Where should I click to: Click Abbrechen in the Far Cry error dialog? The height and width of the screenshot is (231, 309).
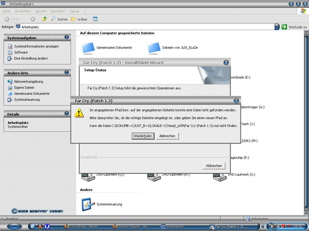[167, 136]
